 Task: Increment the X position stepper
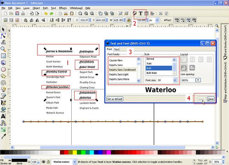tap(90, 19)
